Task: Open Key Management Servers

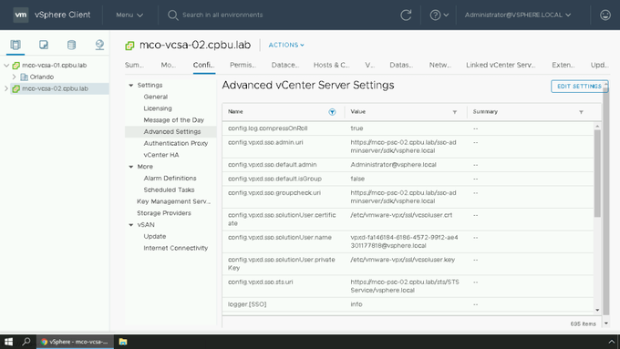Action: 173,201
